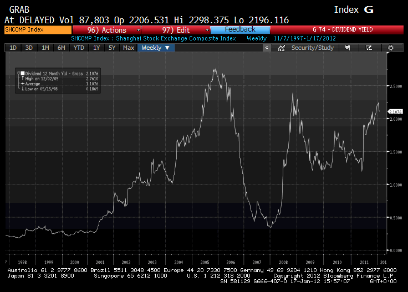
Task: Click the edit chart pencil icon
Action: tap(369, 48)
